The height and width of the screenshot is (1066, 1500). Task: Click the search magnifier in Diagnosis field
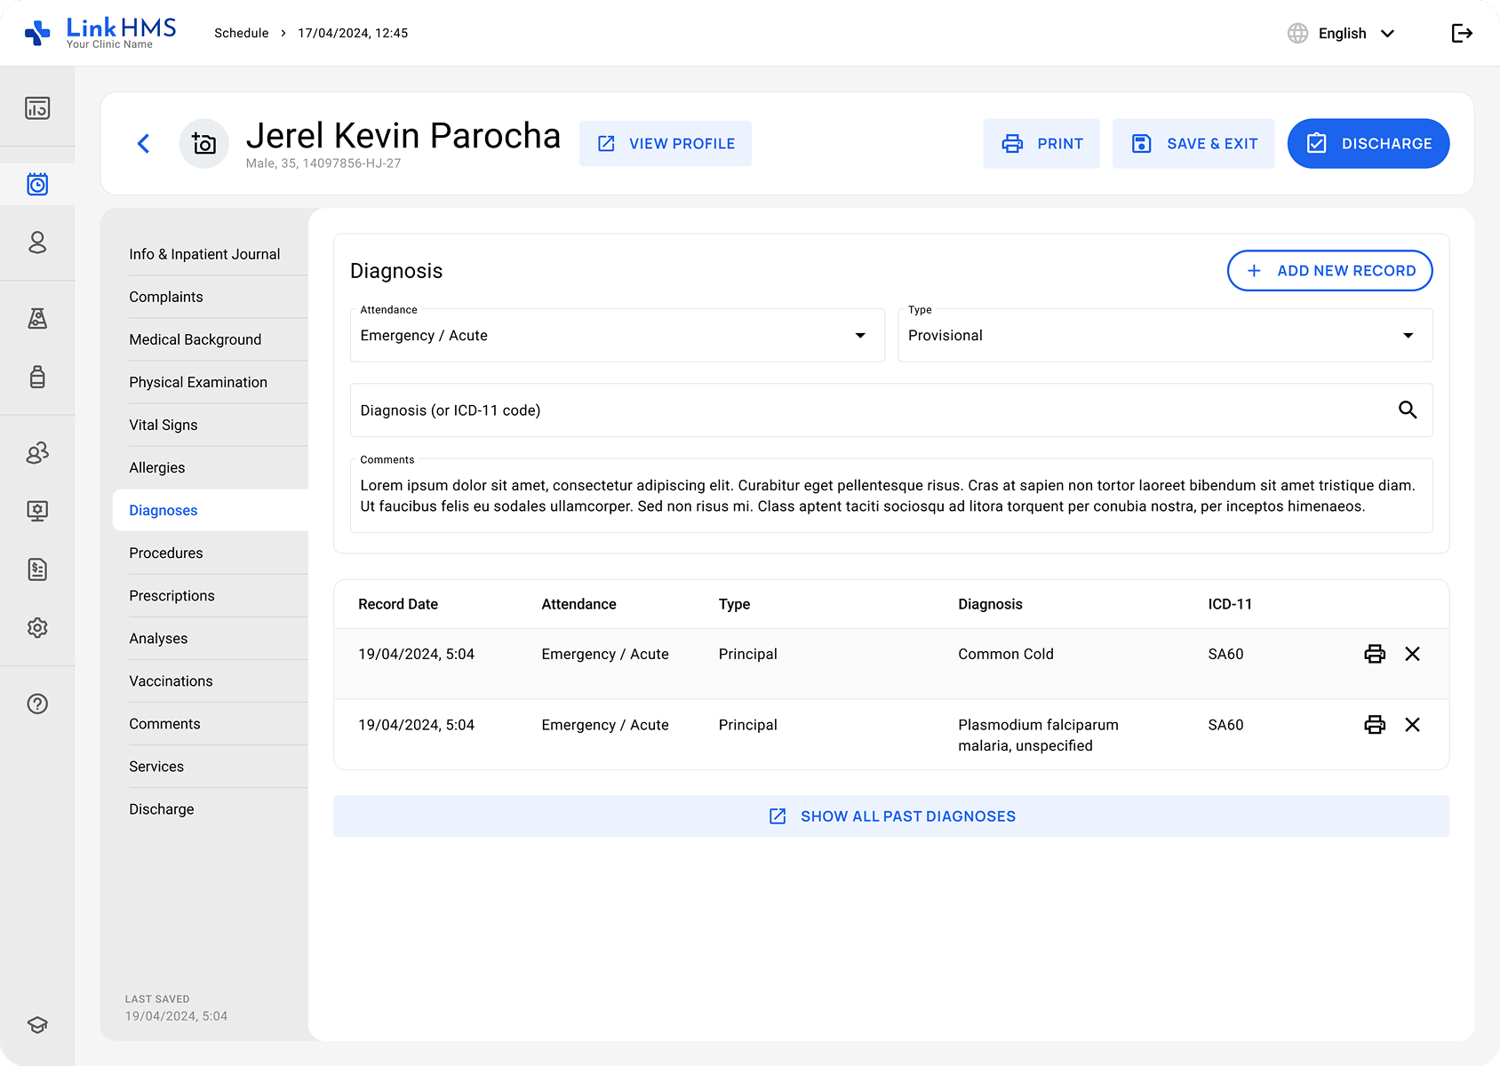[x=1408, y=410]
